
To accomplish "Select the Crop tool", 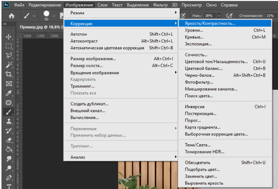I will (9, 74).
